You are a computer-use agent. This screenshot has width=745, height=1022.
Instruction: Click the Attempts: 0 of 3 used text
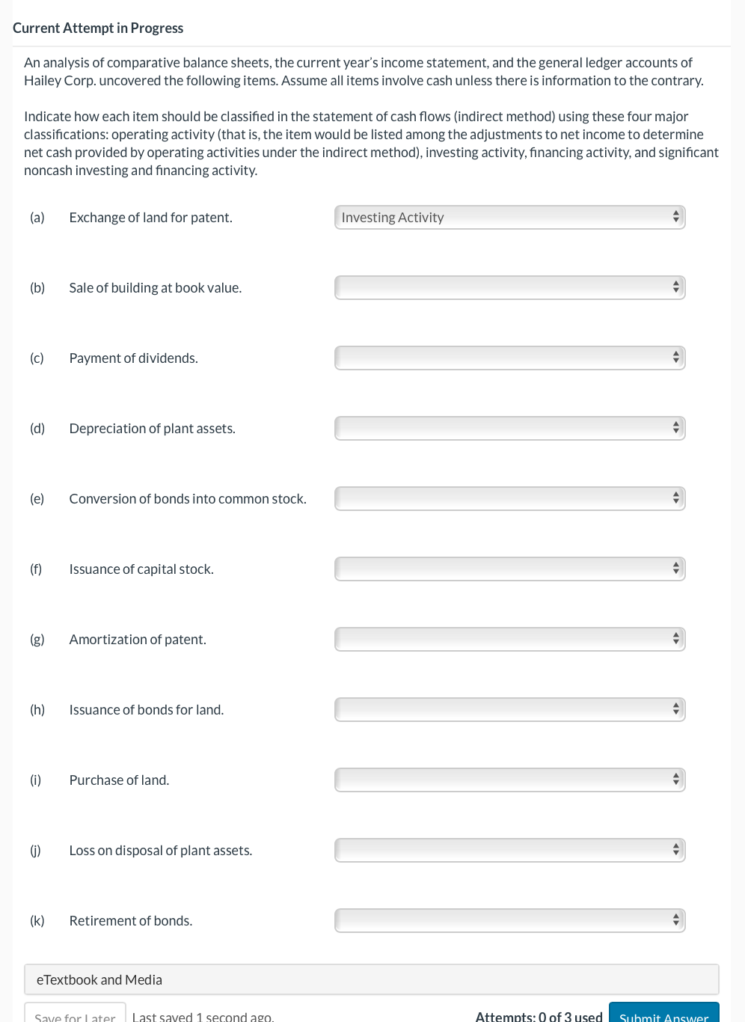click(540, 1015)
